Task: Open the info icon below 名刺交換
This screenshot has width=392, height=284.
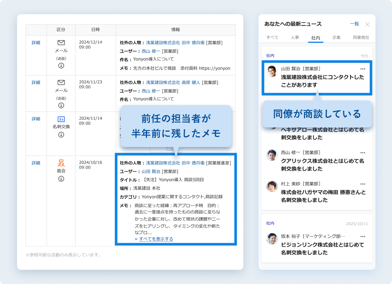Action: 61,135
